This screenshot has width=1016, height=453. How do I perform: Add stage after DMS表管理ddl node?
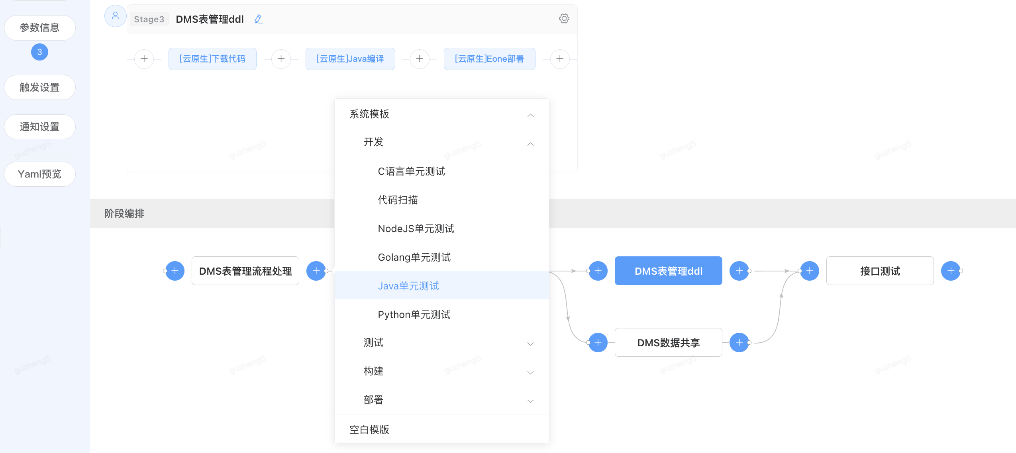(x=739, y=271)
